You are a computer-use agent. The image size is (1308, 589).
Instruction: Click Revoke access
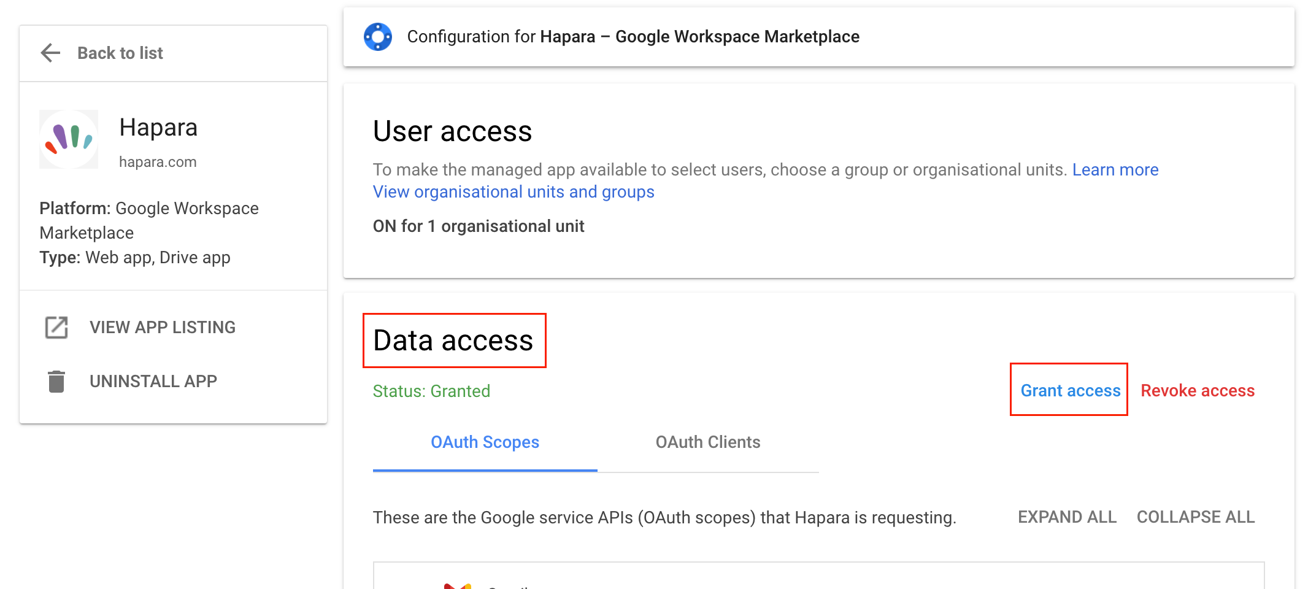[1198, 391]
